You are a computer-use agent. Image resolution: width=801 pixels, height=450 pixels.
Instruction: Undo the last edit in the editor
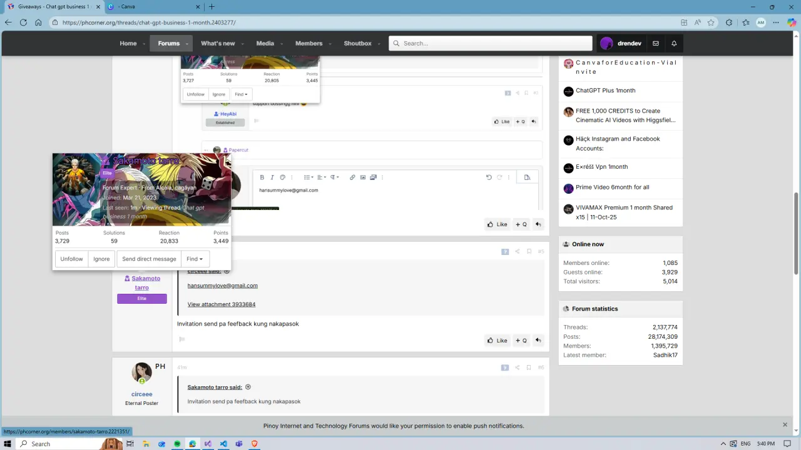[x=489, y=177]
